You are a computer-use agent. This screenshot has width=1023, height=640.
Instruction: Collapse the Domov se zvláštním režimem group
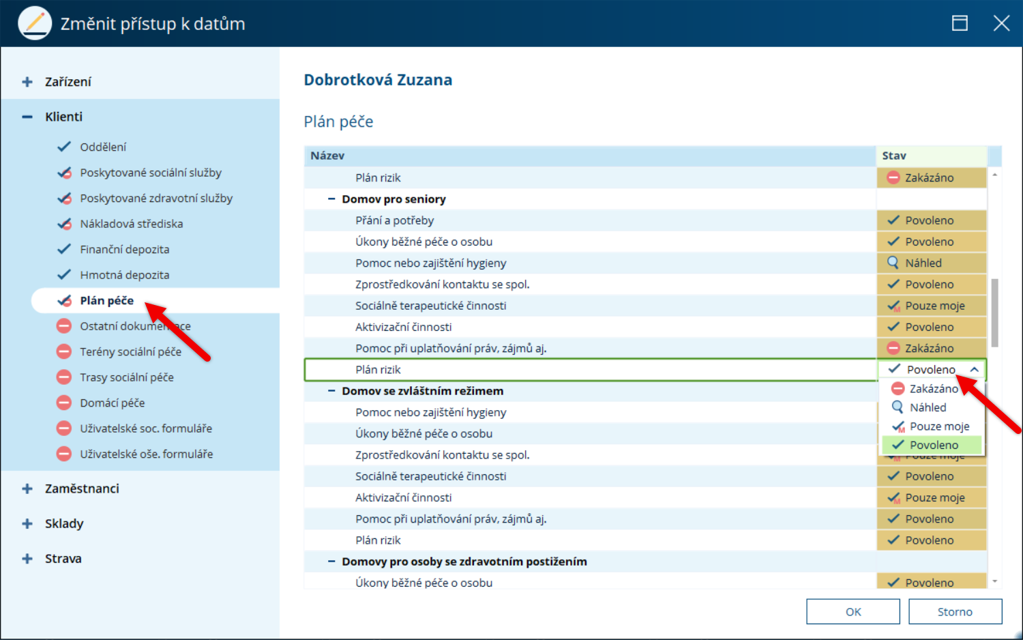coord(331,391)
